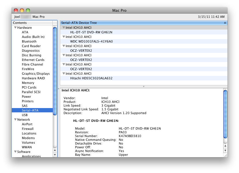Collapse the Intel ICH10 AHCI row above WDC WD1001FALS
The height and width of the screenshot is (173, 239).
point(64,37)
